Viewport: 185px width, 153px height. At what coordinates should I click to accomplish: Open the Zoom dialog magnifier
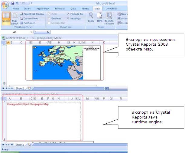click(x=91, y=17)
